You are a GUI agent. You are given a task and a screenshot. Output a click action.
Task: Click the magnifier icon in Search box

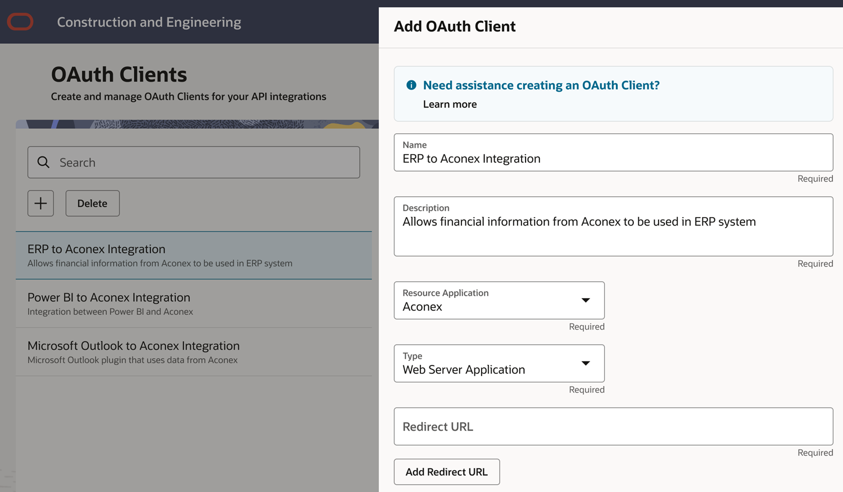43,163
